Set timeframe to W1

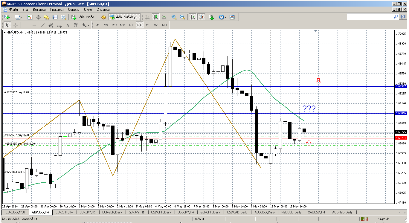click(156, 25)
